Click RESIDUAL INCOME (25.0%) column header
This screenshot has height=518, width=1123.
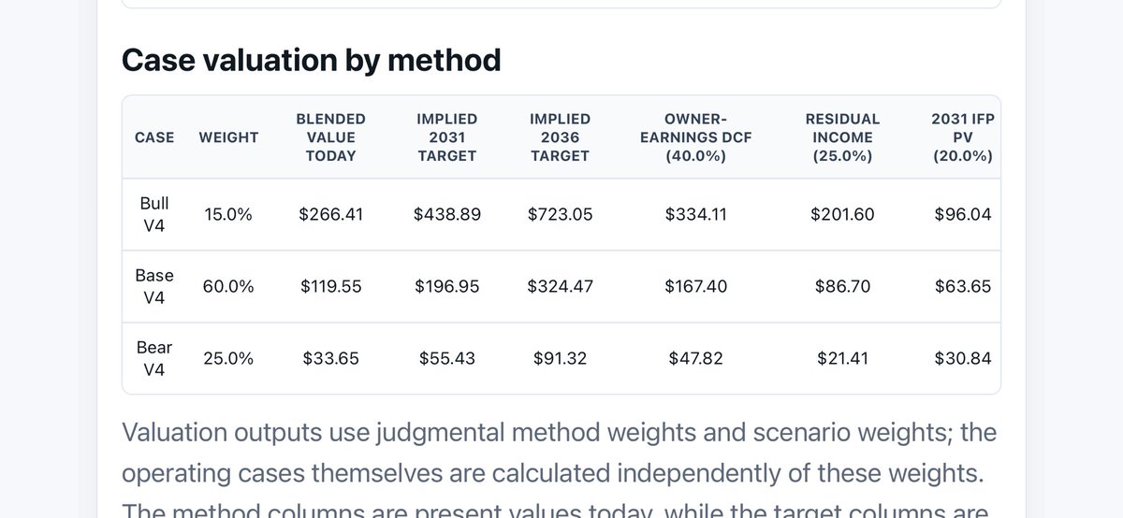coord(842,137)
